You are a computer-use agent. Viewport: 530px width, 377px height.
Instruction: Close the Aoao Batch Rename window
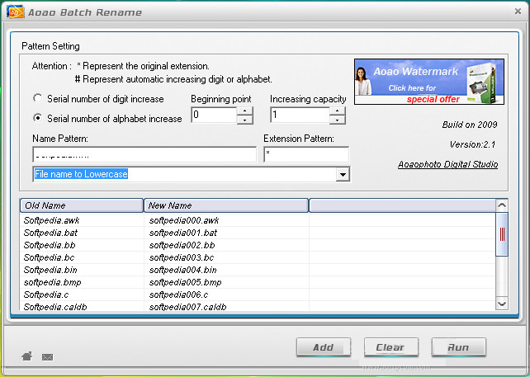tap(518, 12)
